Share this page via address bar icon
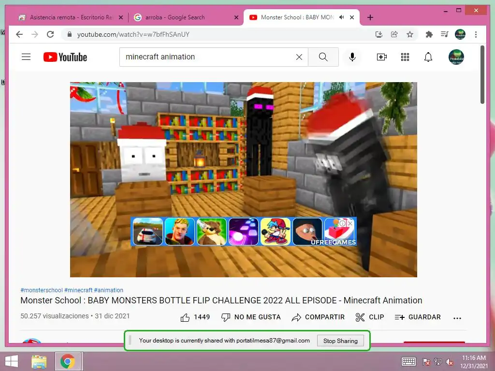495x371 pixels. 394,34
